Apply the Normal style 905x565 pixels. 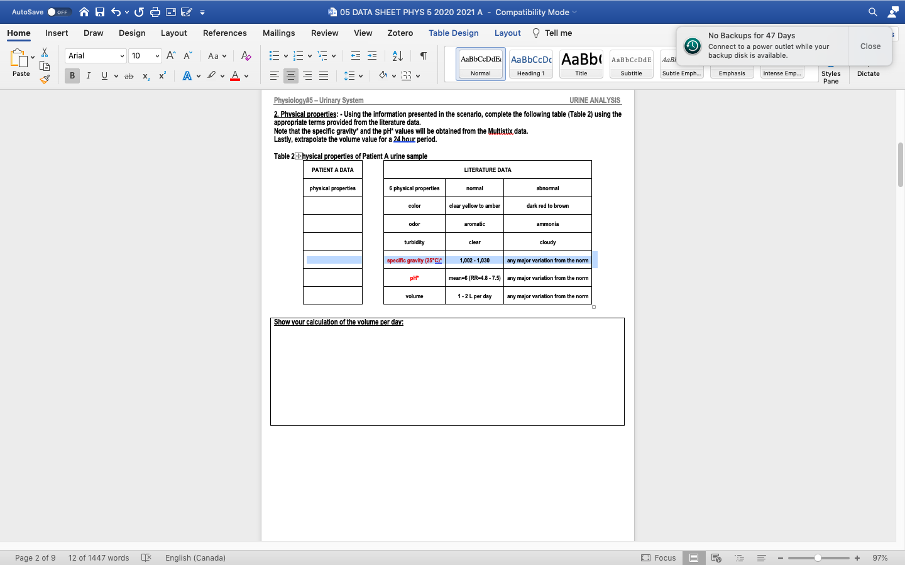point(481,64)
